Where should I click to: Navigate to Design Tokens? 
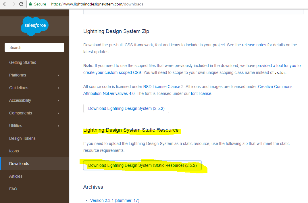[x=22, y=138]
